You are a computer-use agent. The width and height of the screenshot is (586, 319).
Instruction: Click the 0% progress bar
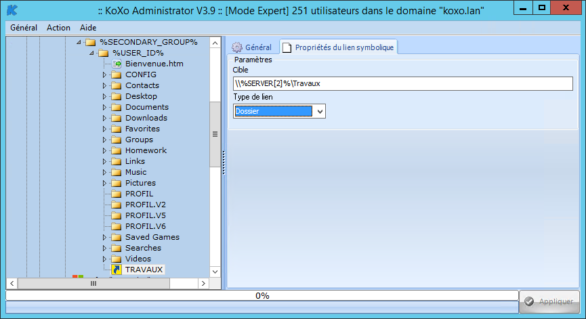262,296
